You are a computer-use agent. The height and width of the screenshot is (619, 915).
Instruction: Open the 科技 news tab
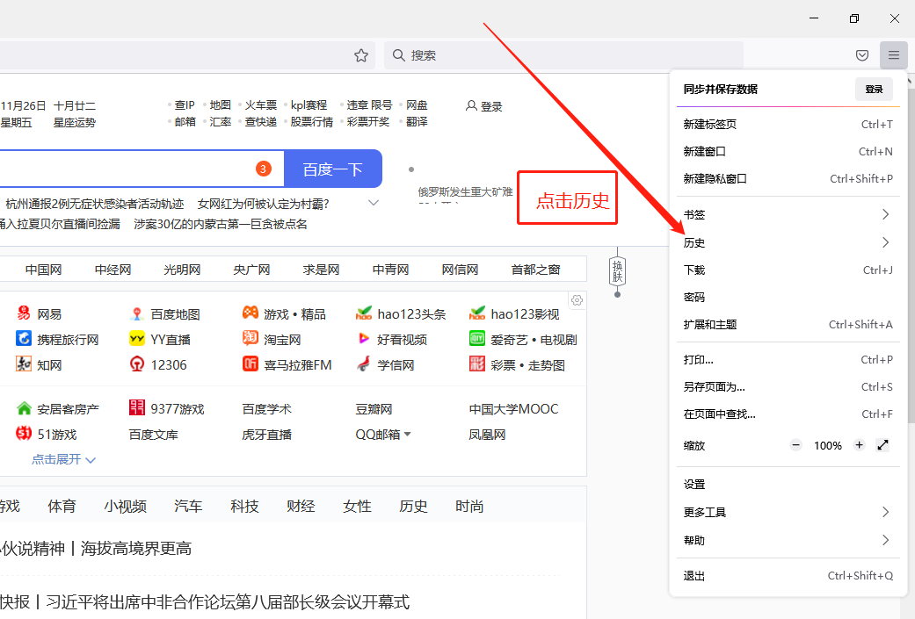click(244, 506)
